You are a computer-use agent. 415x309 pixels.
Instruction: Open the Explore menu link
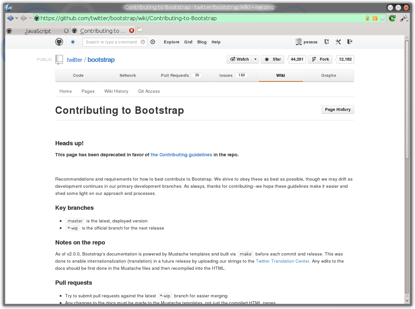coord(172,42)
